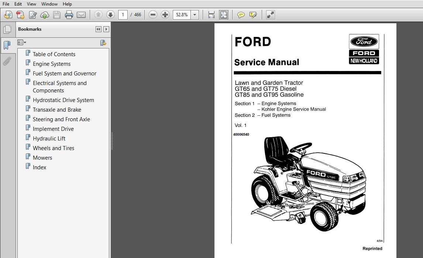Click the 'GT85 and GT95 Gasoline' text line
423x258 pixels.
coord(269,95)
